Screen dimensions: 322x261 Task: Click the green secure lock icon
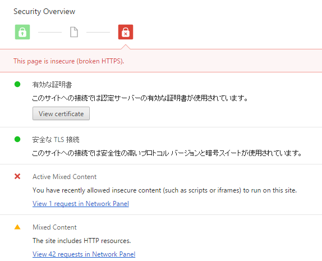pos(22,32)
